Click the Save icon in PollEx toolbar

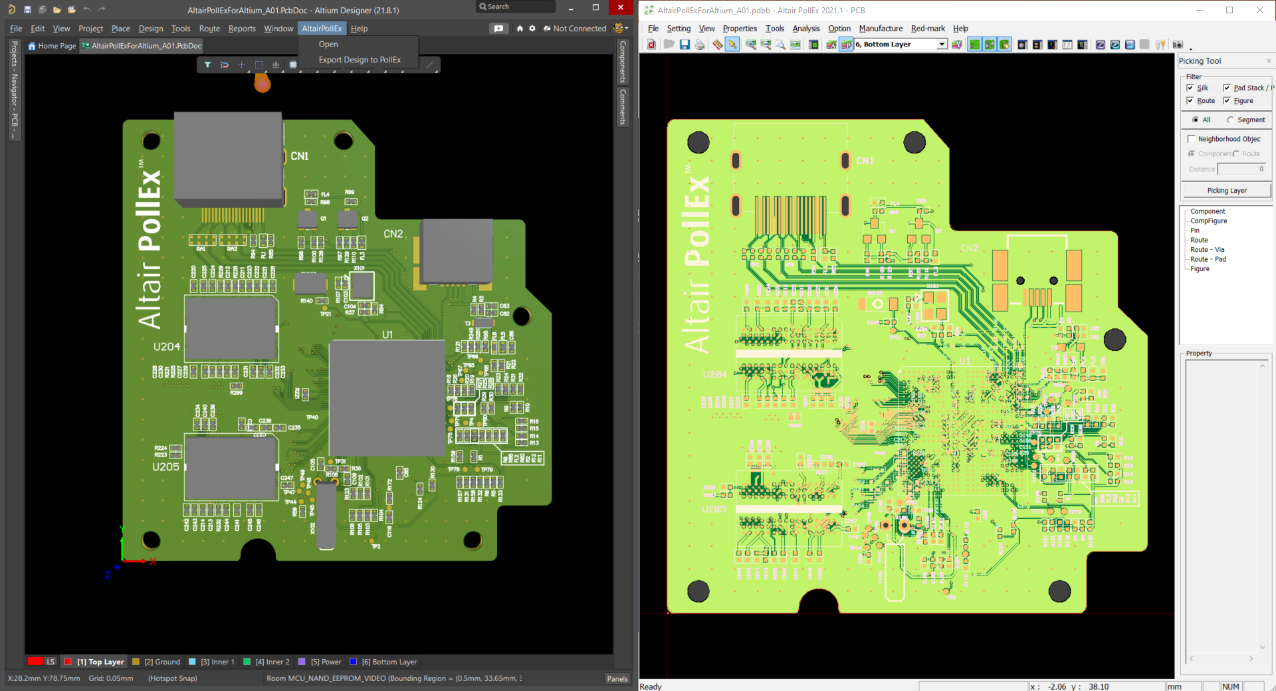(684, 45)
